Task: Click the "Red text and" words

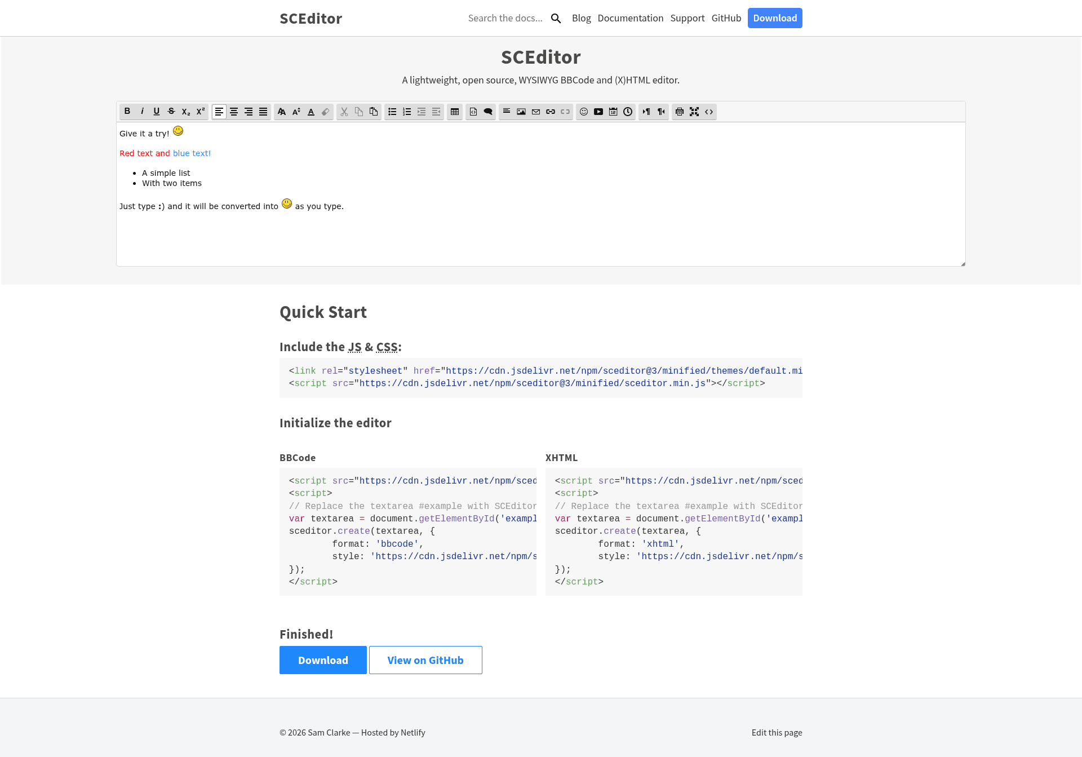Action: click(x=145, y=153)
